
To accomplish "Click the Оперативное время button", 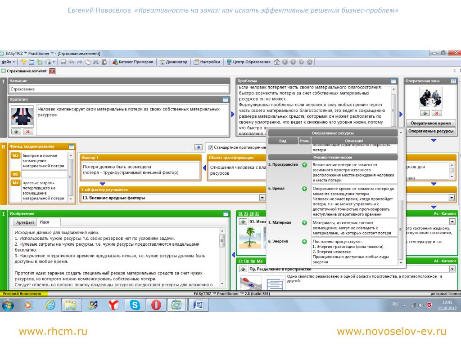I will 430,123.
